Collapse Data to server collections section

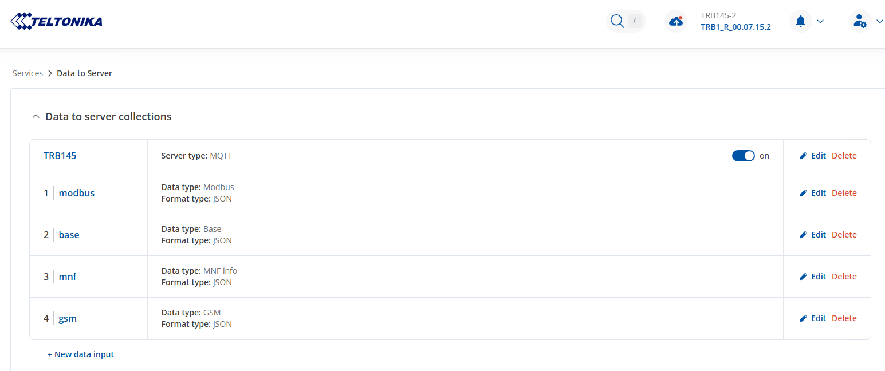36,117
